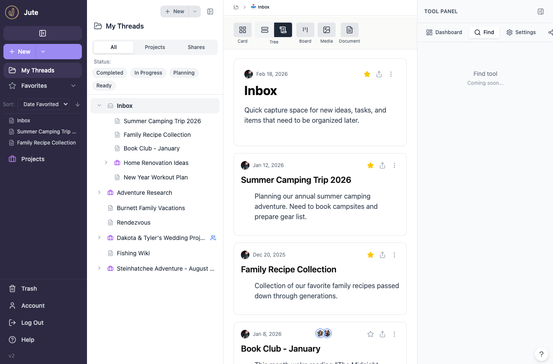Collapse the tool panel
553x364 pixels.
tap(541, 12)
